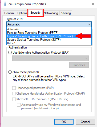Switch to the General tab

pos(9,13)
